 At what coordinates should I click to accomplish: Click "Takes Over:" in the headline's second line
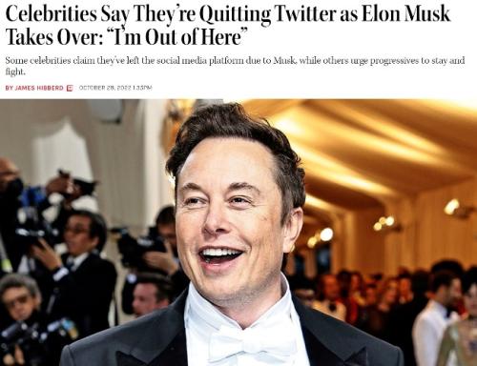tap(52, 37)
